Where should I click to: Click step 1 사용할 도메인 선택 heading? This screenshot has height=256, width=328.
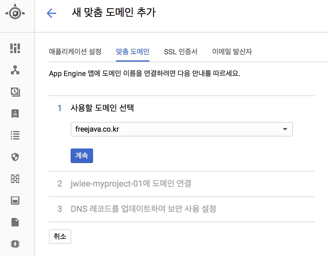102,108
